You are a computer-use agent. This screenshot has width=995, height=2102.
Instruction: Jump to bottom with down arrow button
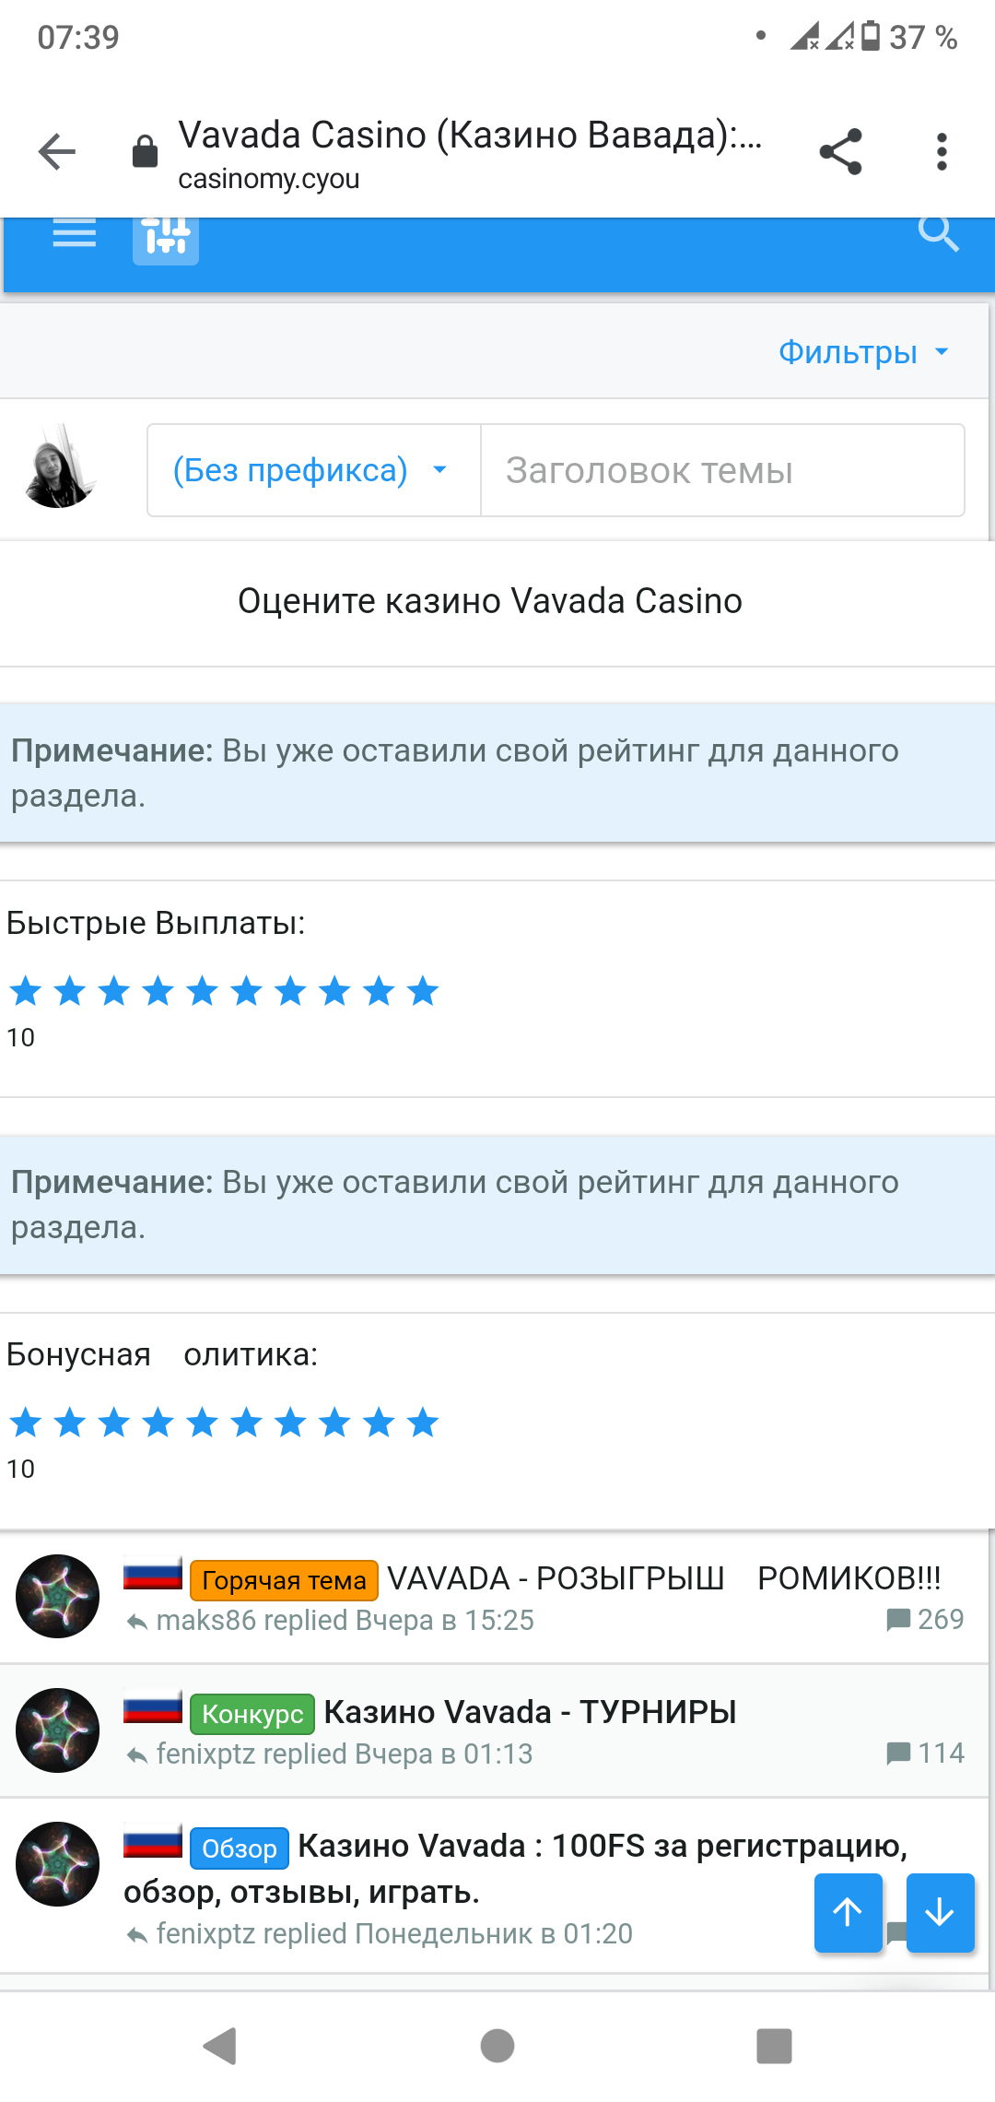pos(940,1912)
